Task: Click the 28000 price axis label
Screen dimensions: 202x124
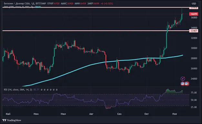Action: (194, 58)
